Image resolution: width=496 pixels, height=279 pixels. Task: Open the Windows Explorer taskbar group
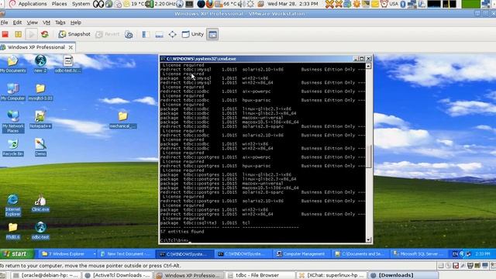coord(68,253)
